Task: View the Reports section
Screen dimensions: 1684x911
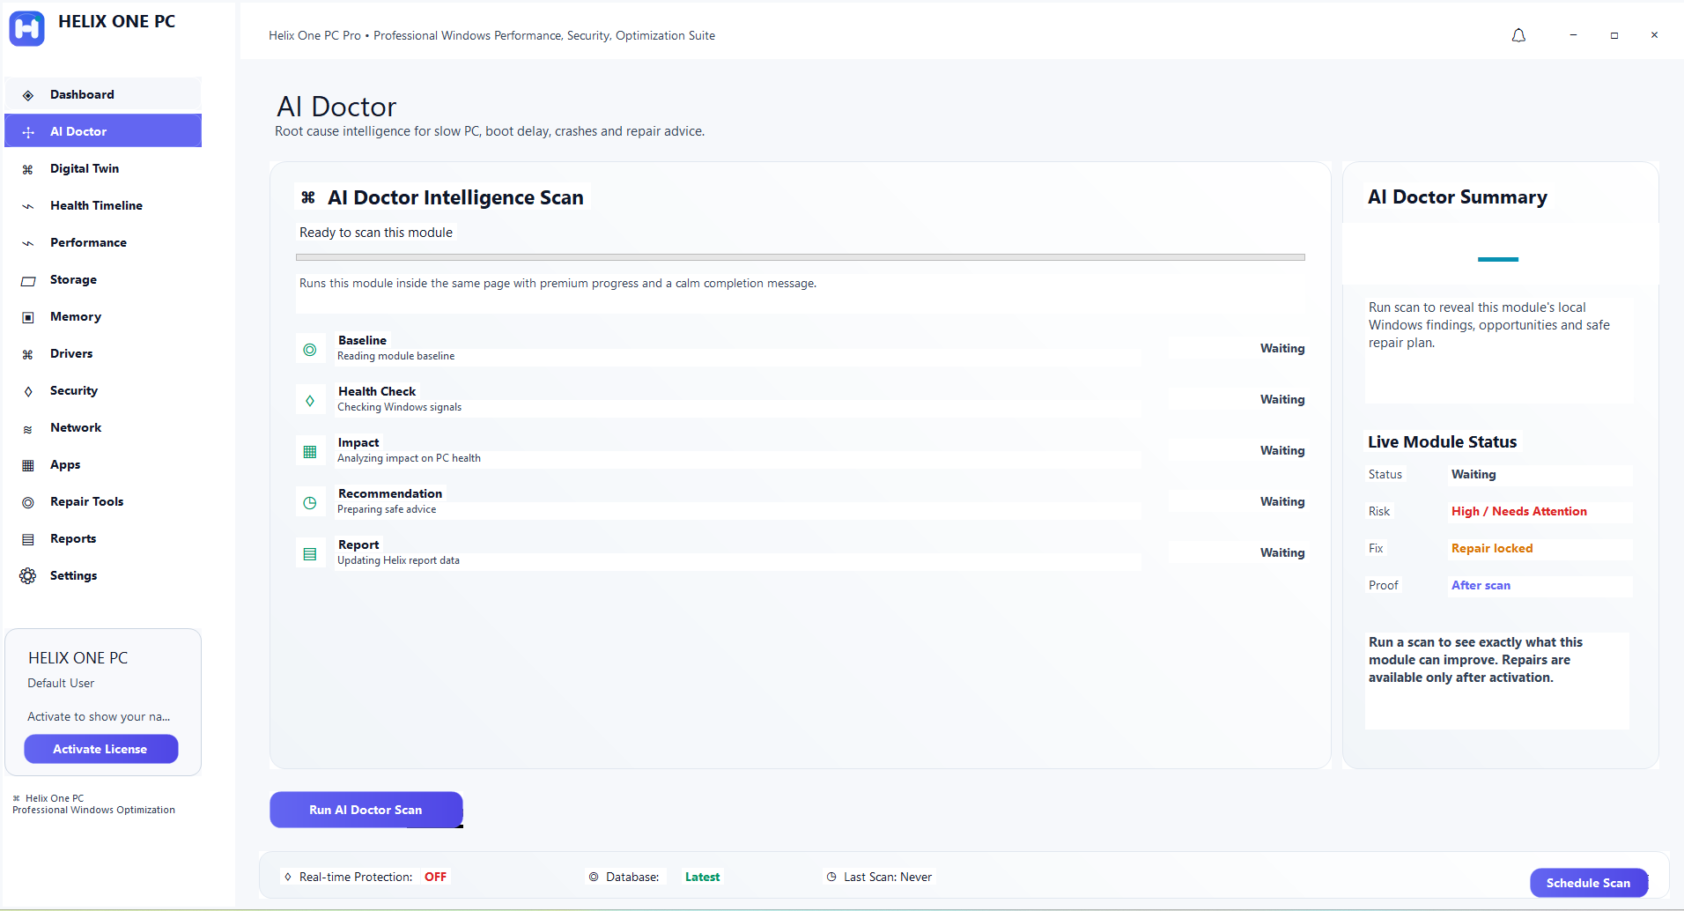Action: coord(103,538)
